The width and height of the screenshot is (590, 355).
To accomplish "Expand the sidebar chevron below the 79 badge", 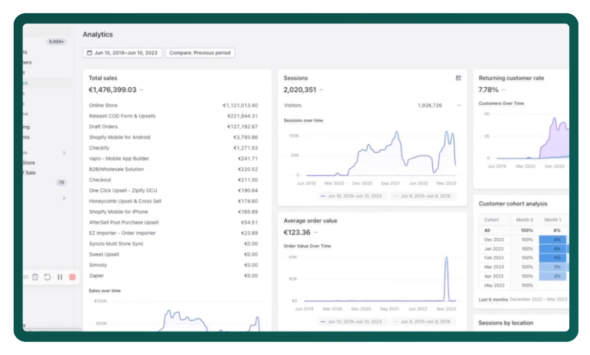I will click(x=64, y=198).
